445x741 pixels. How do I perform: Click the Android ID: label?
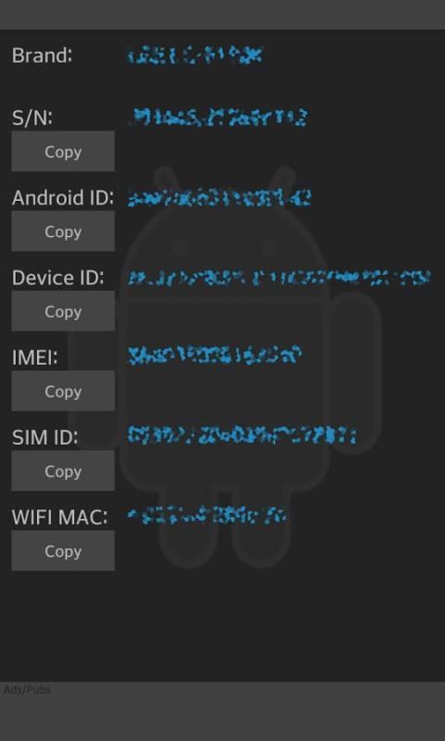pyautogui.click(x=63, y=198)
